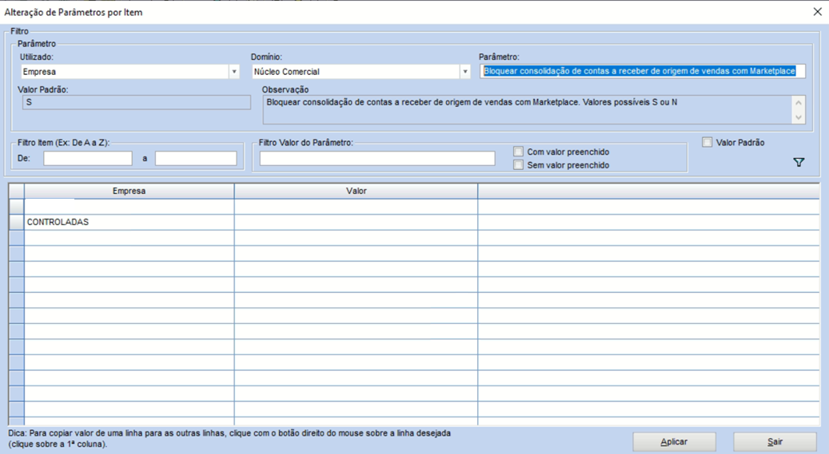The width and height of the screenshot is (829, 454).
Task: Select the 'Valor' column header
Action: [x=356, y=191]
